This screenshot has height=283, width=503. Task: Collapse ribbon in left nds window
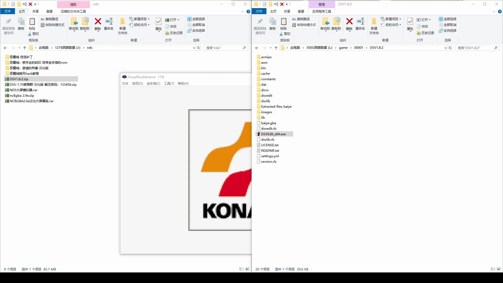tap(242, 12)
